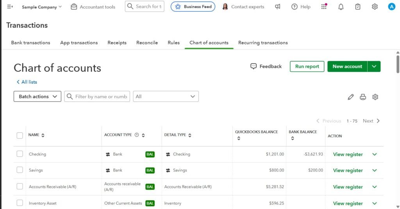Click the printer icon to print list
Viewport: 400px width, 209px height.
(x=363, y=97)
